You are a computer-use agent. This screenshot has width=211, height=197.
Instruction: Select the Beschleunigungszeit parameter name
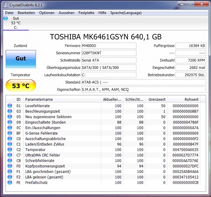tap(43, 111)
